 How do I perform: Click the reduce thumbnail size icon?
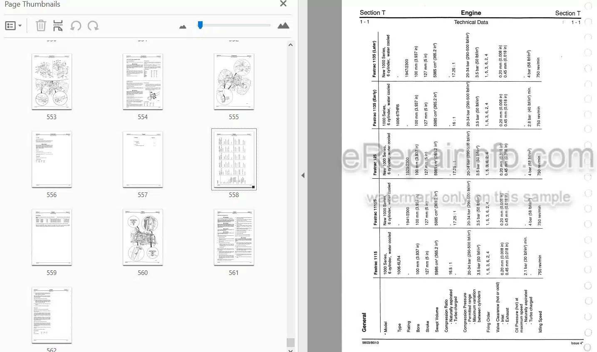click(x=183, y=27)
